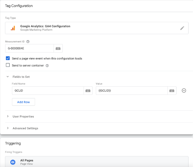Focus the Value input containing {{GCLID}}

coord(131,91)
